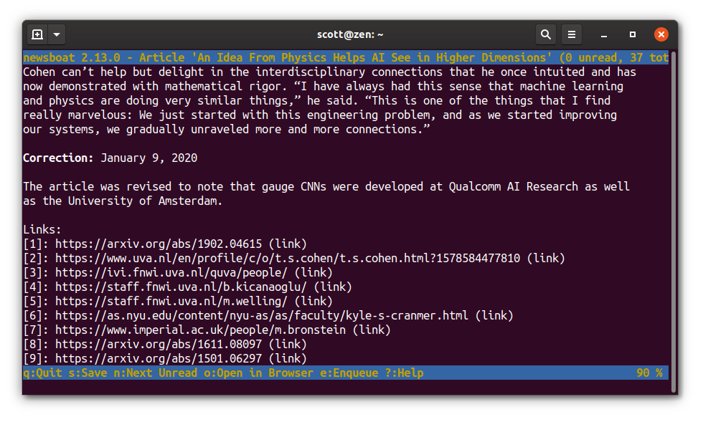Minimize the terminal window
Image resolution: width=703 pixels, height=422 pixels.
(x=605, y=34)
